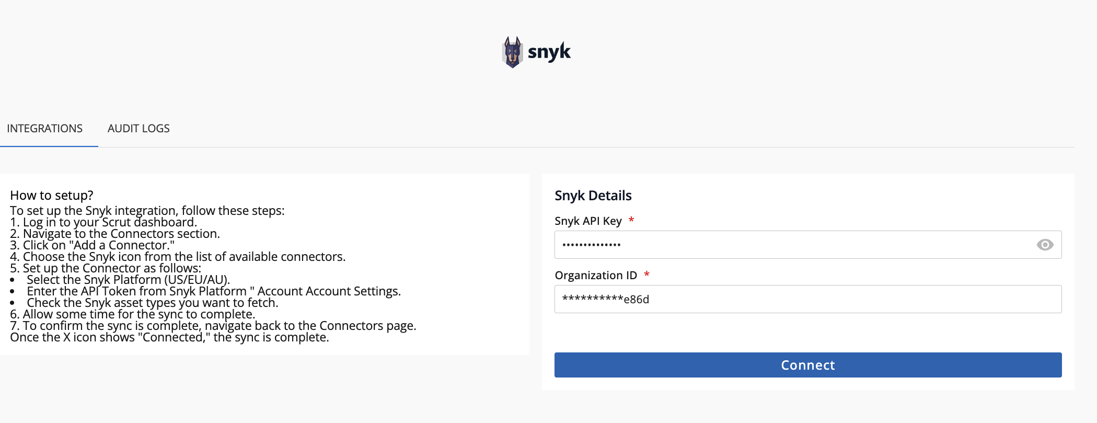Click bullet 'Check the Snyk asset types' line
Screen dimensions: 1097x423
(153, 303)
